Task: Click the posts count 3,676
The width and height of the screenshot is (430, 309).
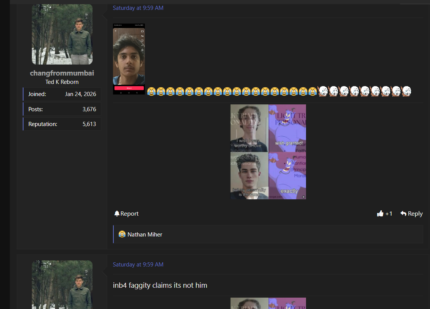Action: (x=89, y=109)
